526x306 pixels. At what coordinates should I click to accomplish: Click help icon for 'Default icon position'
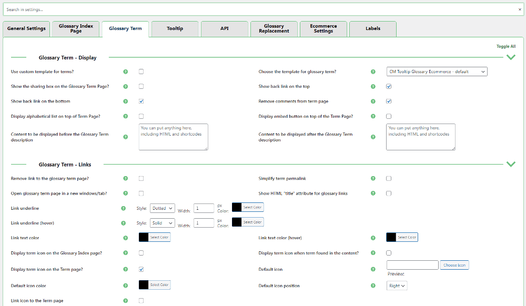click(x=373, y=286)
